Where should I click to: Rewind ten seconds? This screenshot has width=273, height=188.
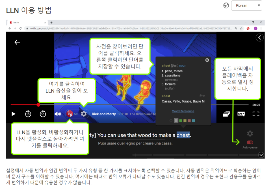28,114
